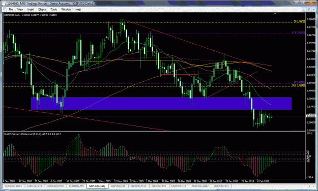Switch to the GBPUSD,M5 chart tab
Viewport: 318px width, 191px height.
click(x=159, y=186)
